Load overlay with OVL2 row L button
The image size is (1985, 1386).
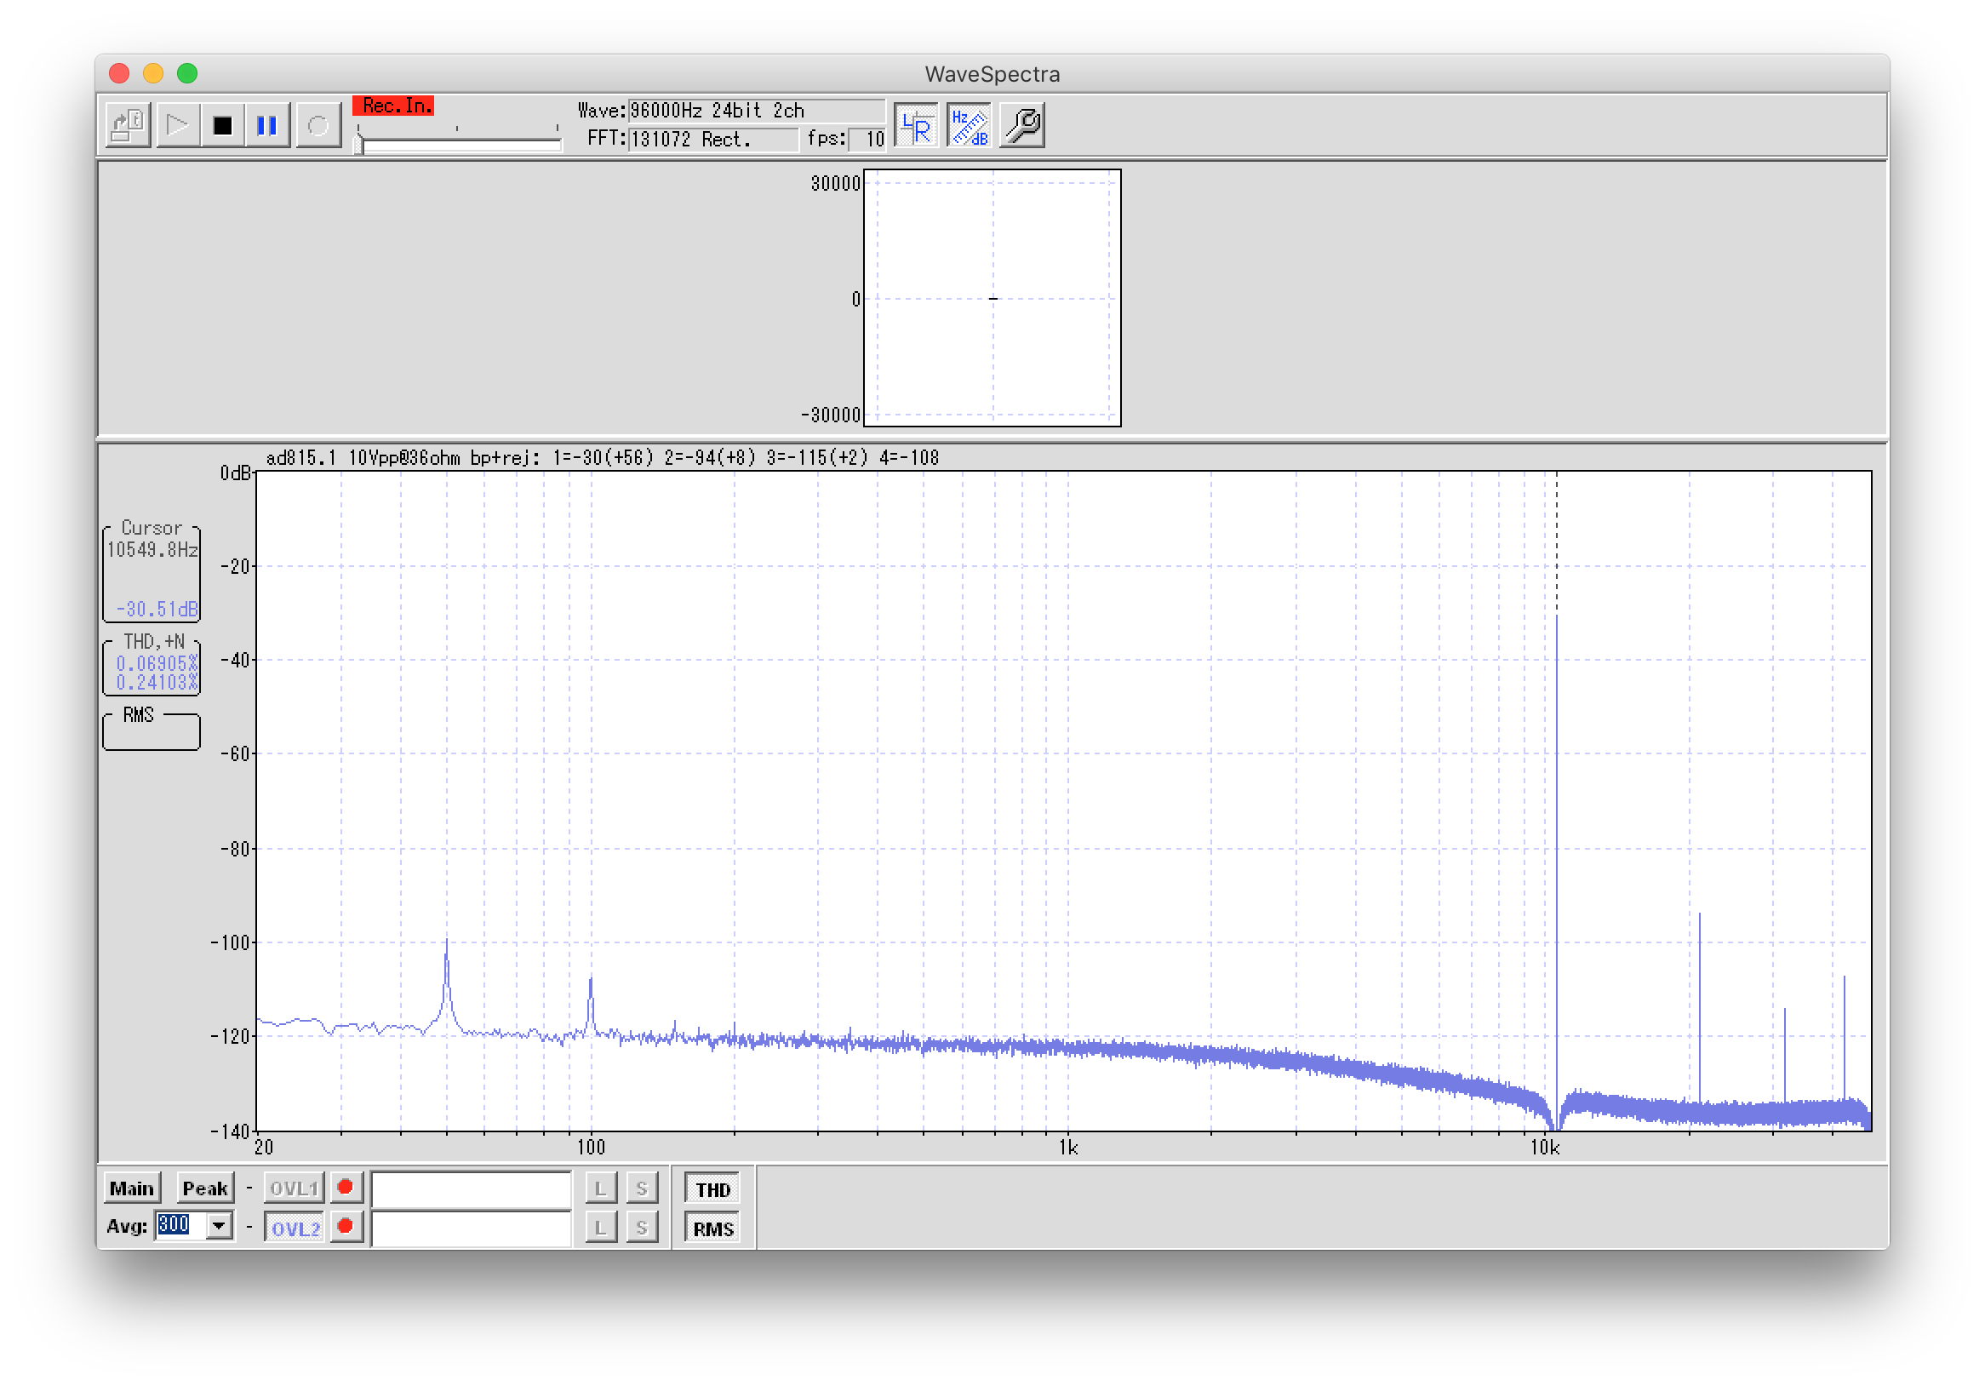point(601,1228)
